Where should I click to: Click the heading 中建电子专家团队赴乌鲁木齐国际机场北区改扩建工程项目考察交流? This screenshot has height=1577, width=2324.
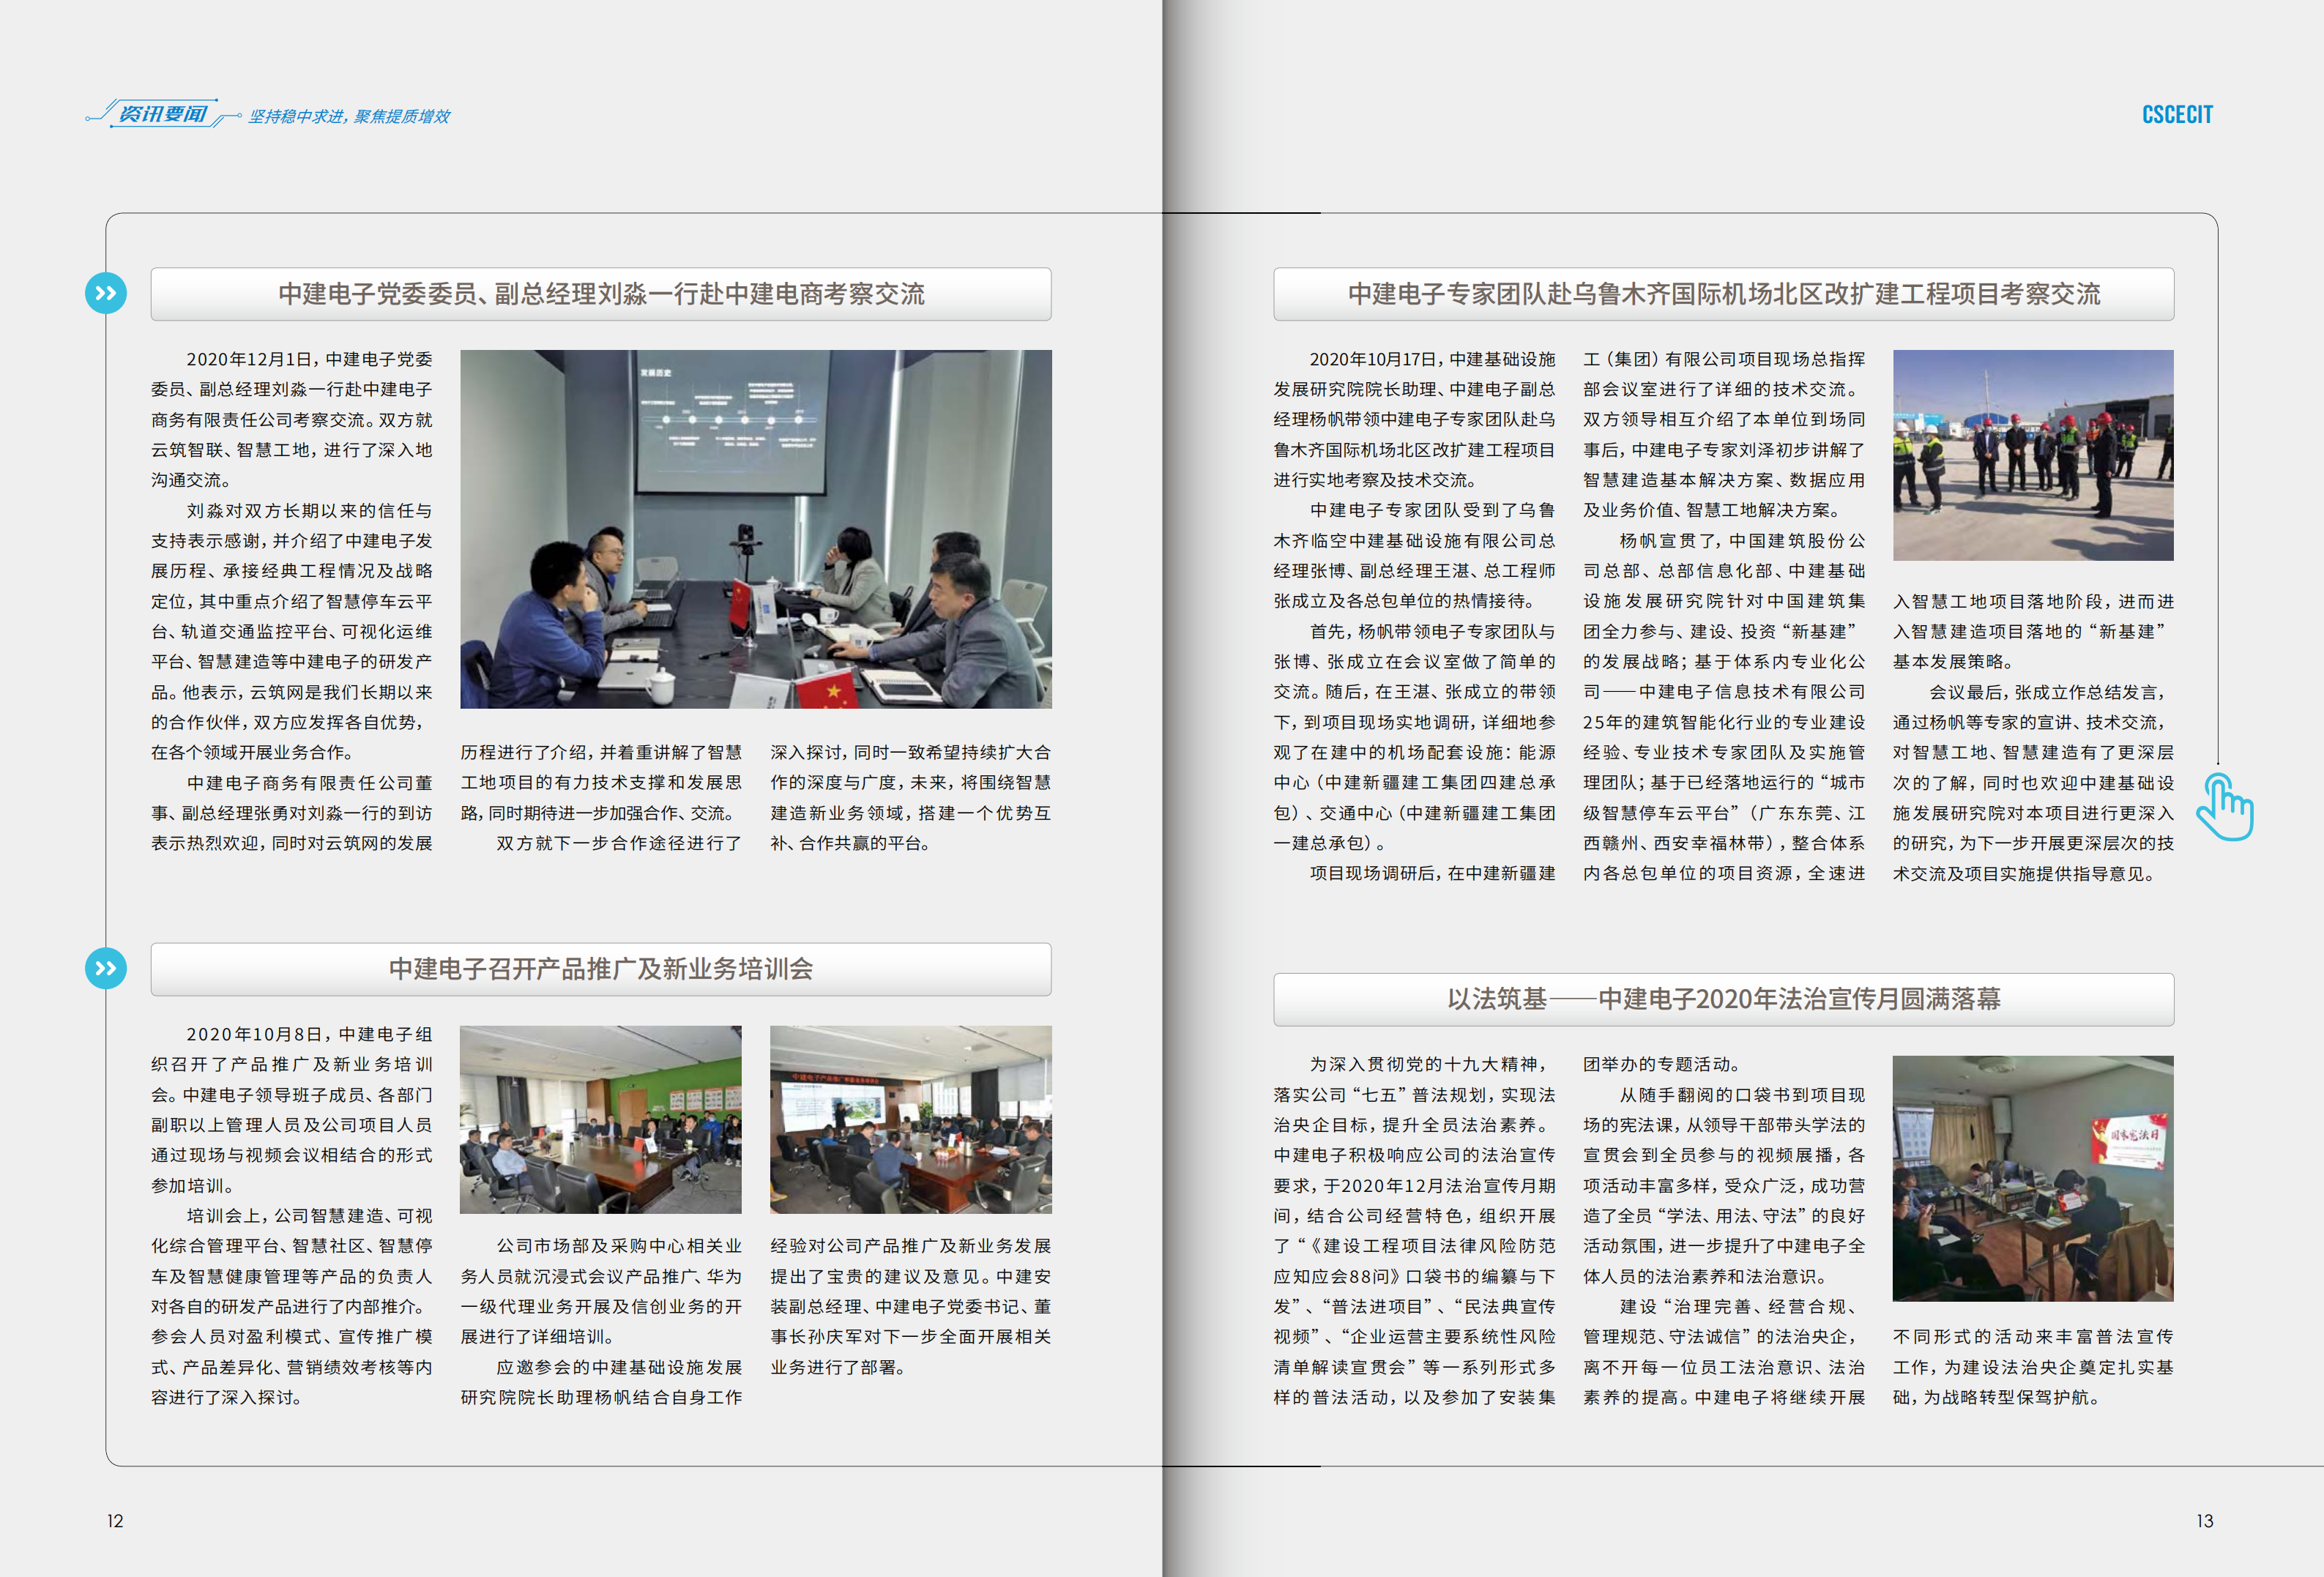pyautogui.click(x=1724, y=294)
